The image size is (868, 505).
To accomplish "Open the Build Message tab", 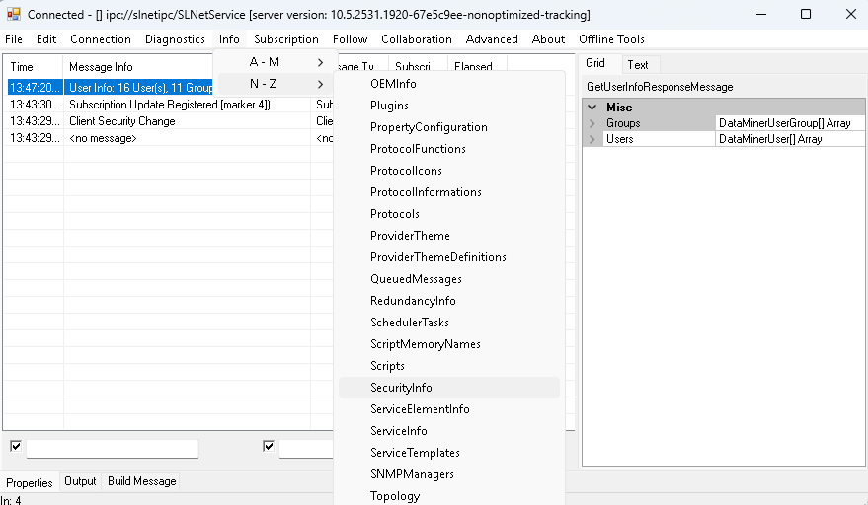I will pos(142,481).
